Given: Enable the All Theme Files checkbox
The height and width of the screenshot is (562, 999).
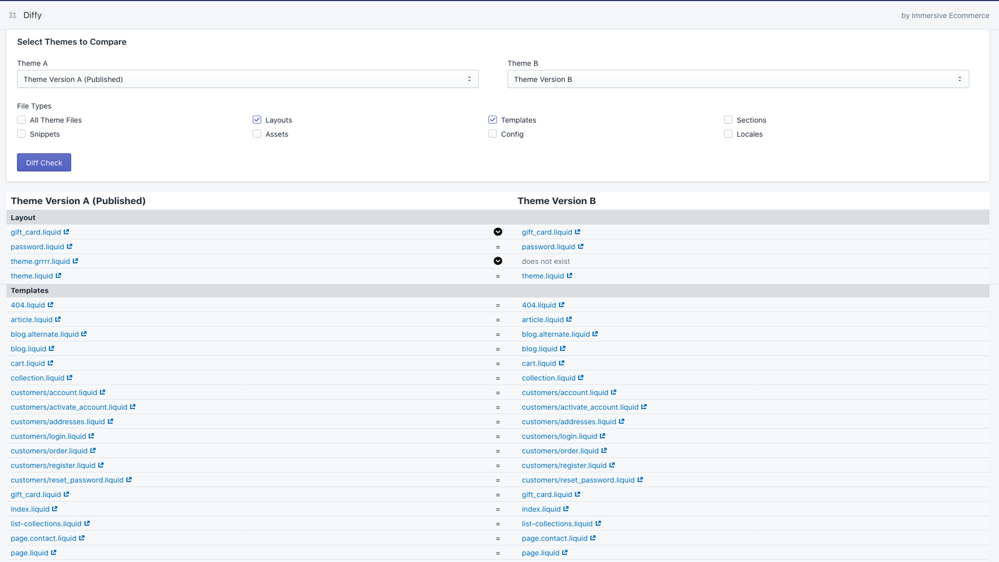Looking at the screenshot, I should [21, 119].
